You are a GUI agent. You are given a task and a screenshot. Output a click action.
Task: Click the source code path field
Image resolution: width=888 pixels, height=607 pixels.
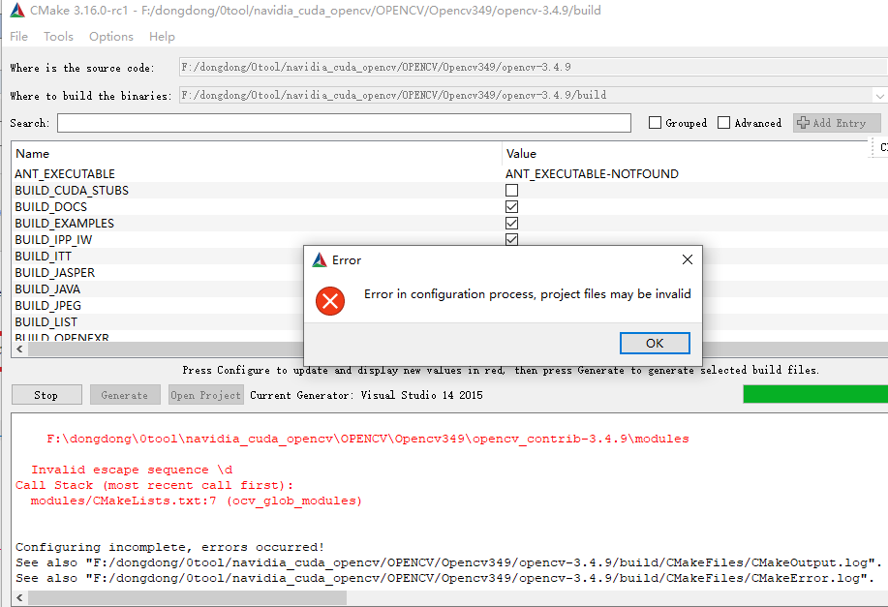[533, 67]
